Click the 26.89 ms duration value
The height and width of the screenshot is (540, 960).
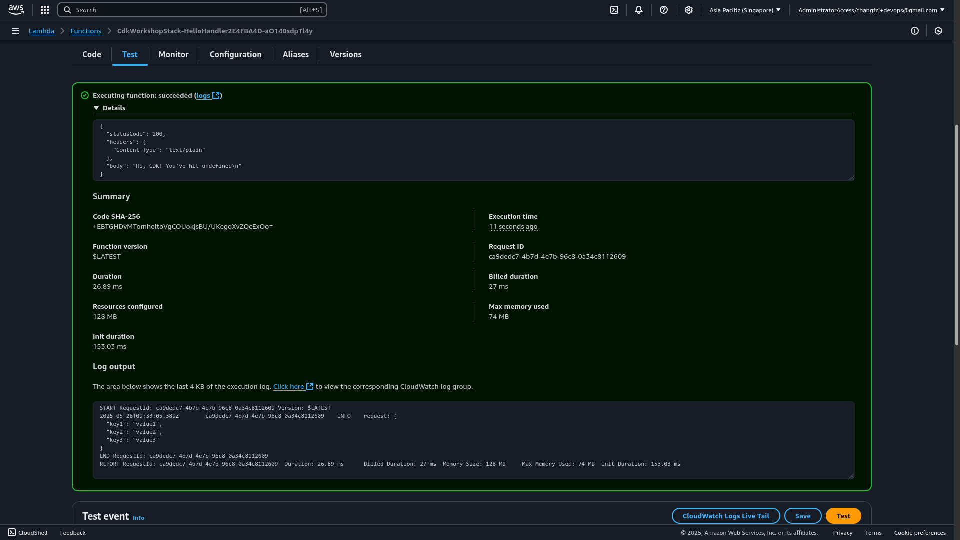107,286
